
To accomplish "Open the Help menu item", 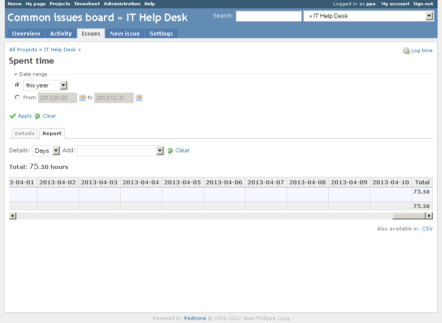I will point(150,4).
